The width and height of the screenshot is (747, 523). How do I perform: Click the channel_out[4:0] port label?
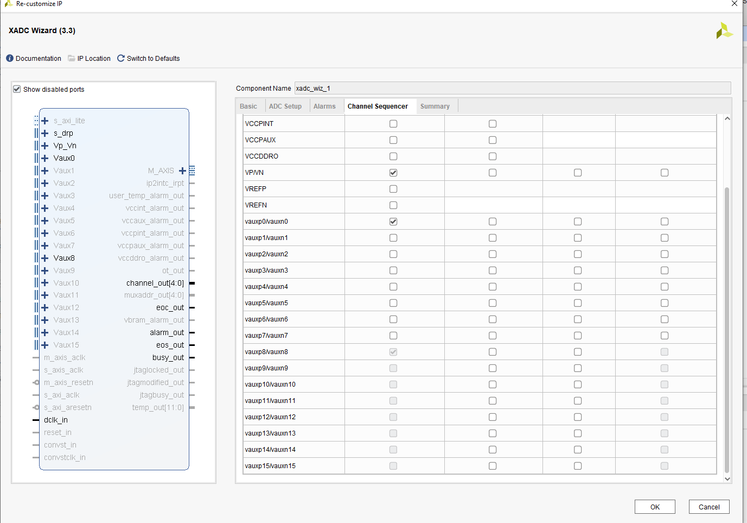(155, 283)
